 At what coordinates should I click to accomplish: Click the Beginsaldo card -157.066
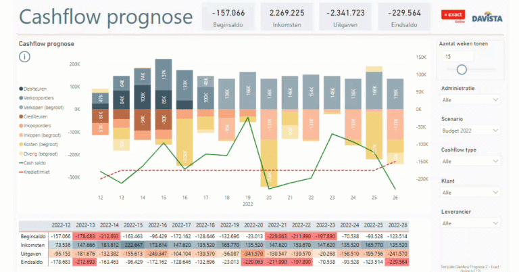tap(228, 17)
